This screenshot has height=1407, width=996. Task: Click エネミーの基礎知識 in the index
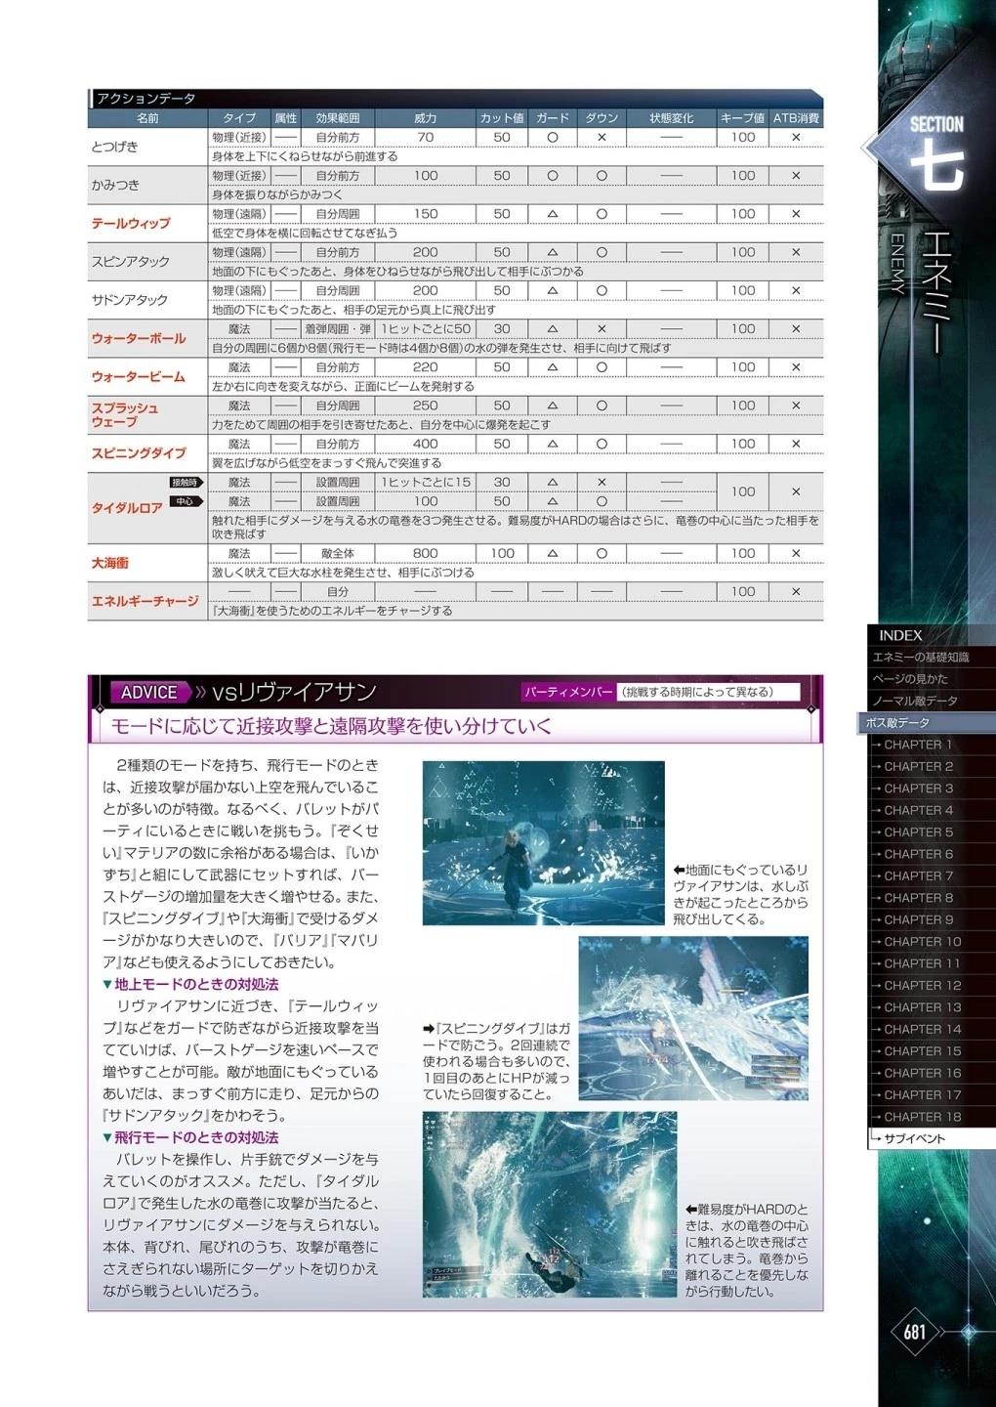click(920, 658)
